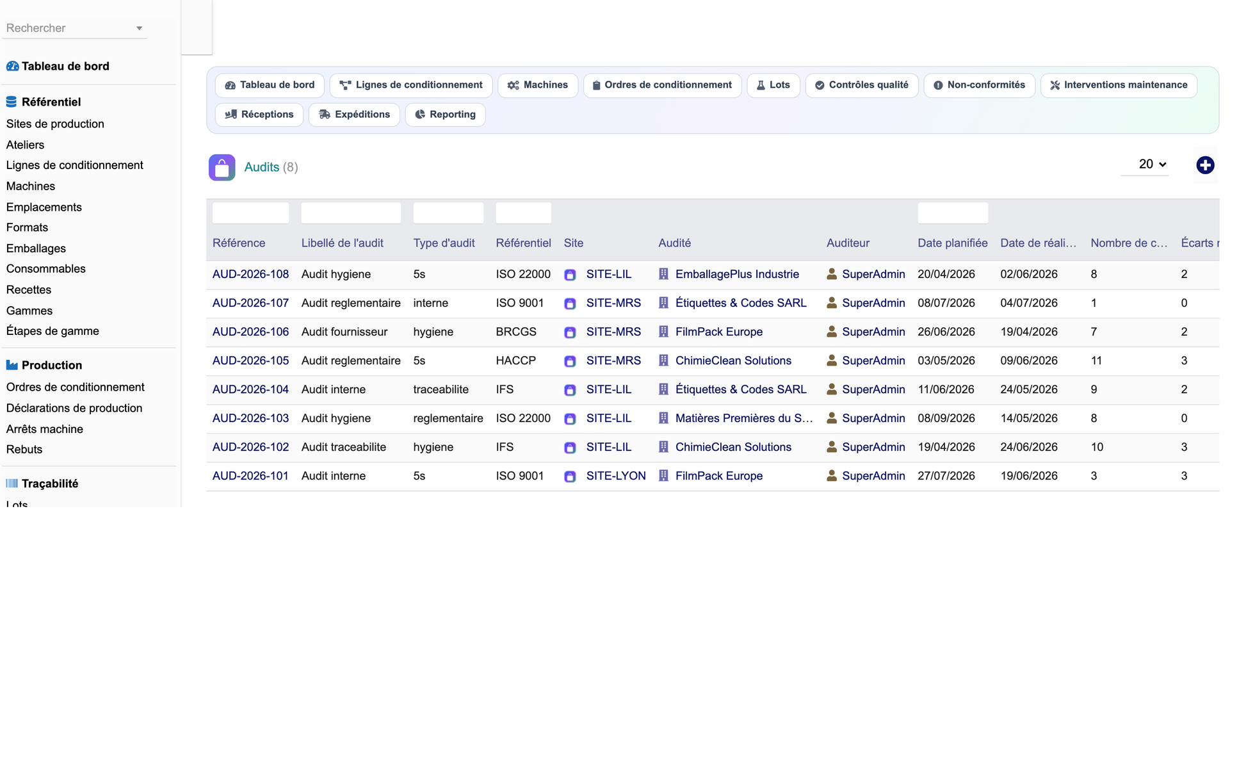Sort by Auditeur column header
The width and height of the screenshot is (1246, 771).
click(848, 243)
